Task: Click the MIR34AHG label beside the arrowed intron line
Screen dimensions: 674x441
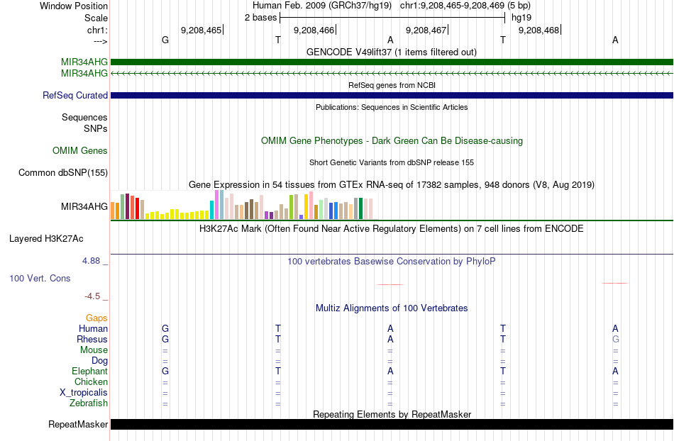Action: tap(84, 74)
